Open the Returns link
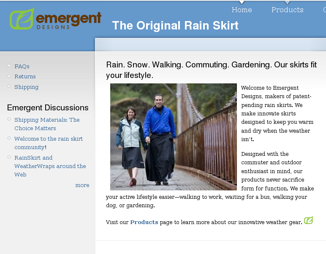Viewport: 326px width, 254px height. click(x=25, y=77)
